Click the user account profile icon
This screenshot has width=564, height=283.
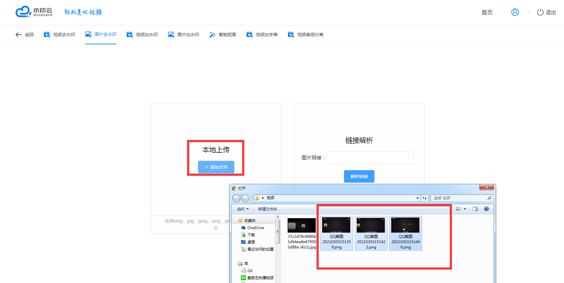pyautogui.click(x=515, y=12)
